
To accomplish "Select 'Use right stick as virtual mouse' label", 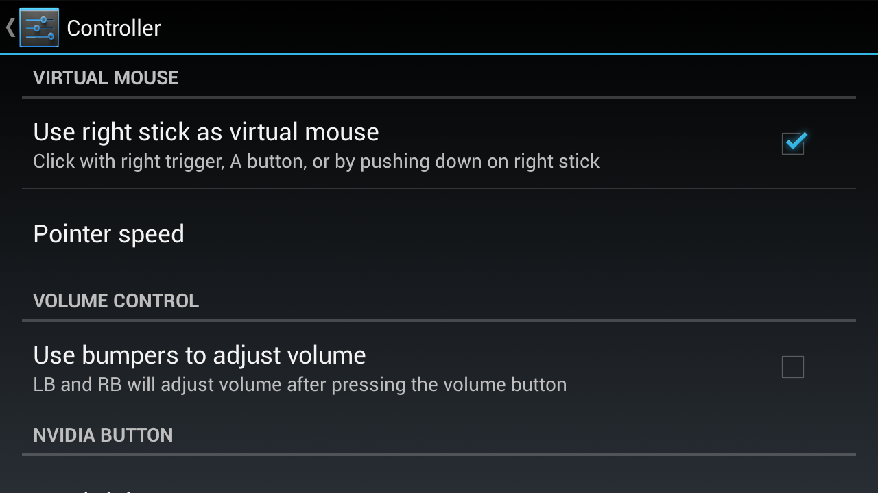I will (206, 131).
